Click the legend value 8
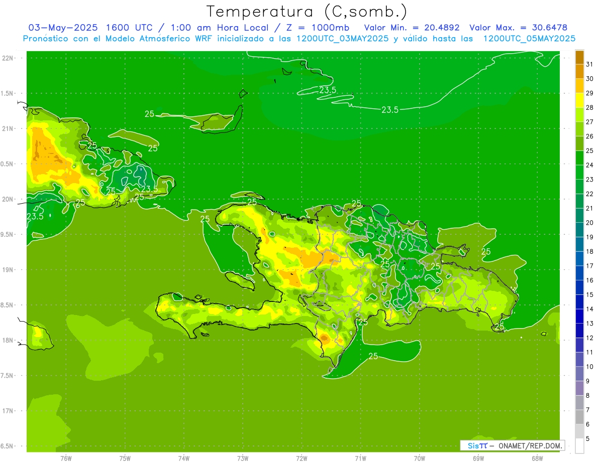 (588, 396)
